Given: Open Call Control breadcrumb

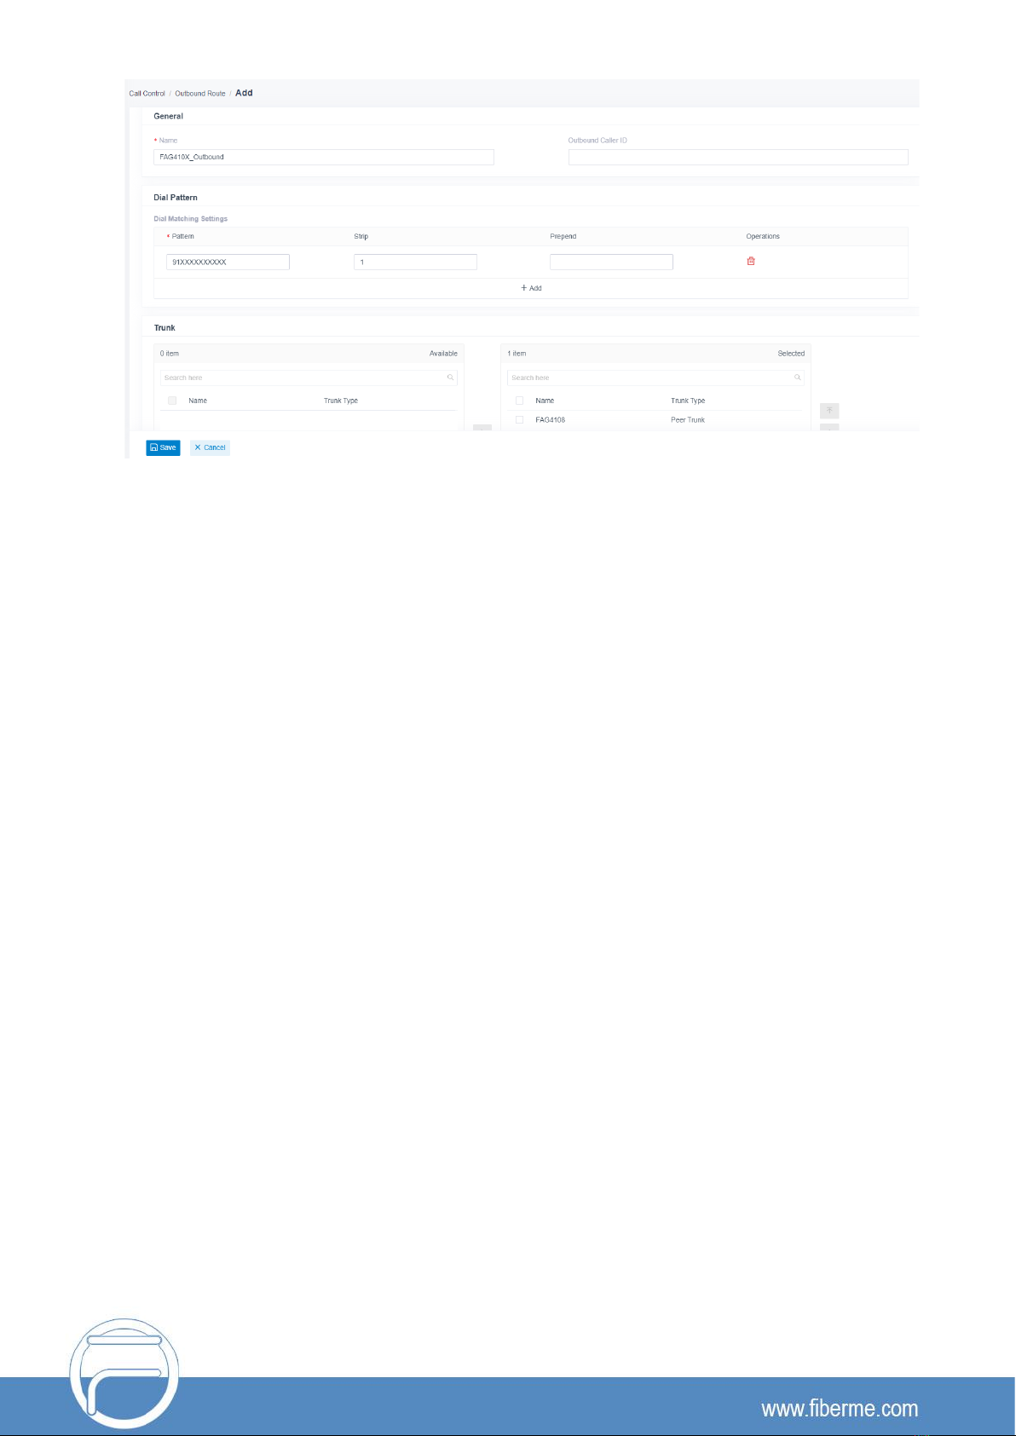Looking at the screenshot, I should coord(147,94).
